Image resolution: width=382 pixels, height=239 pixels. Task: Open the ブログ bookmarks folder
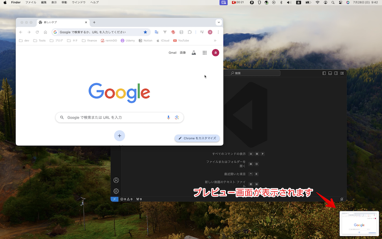tap(56, 41)
